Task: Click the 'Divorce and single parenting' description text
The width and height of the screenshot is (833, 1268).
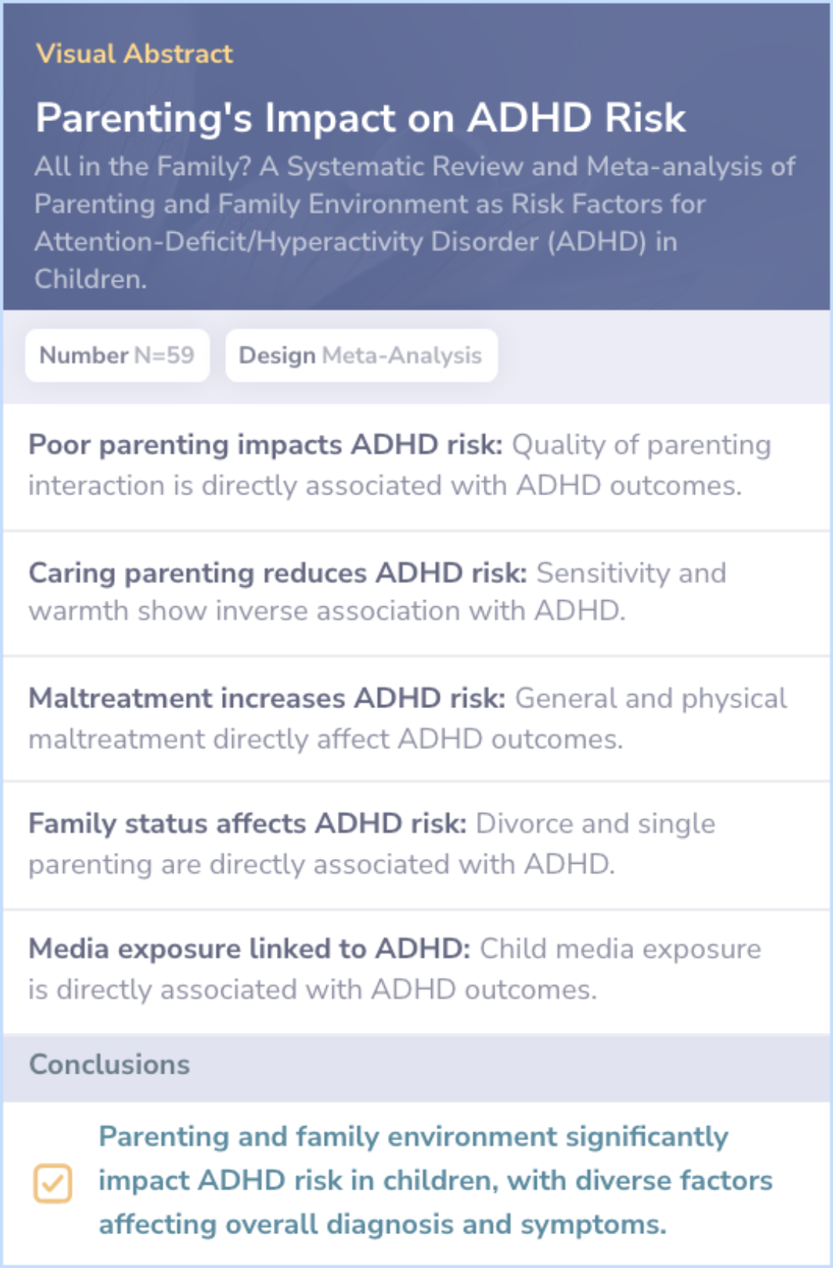Action: tap(322, 865)
